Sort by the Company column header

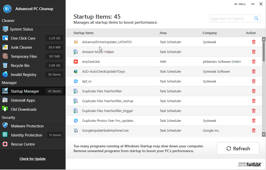[x=210, y=33]
